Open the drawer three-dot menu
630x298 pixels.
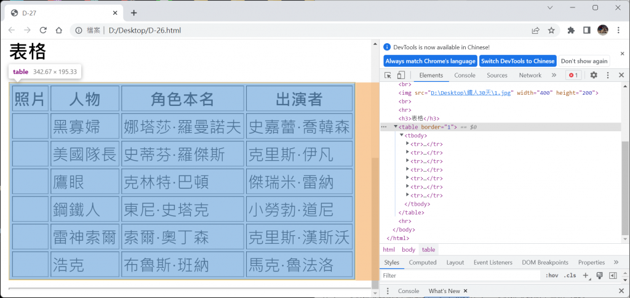[388, 291]
